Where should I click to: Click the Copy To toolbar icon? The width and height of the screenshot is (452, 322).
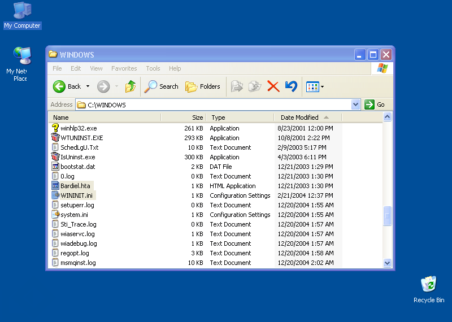(x=255, y=86)
